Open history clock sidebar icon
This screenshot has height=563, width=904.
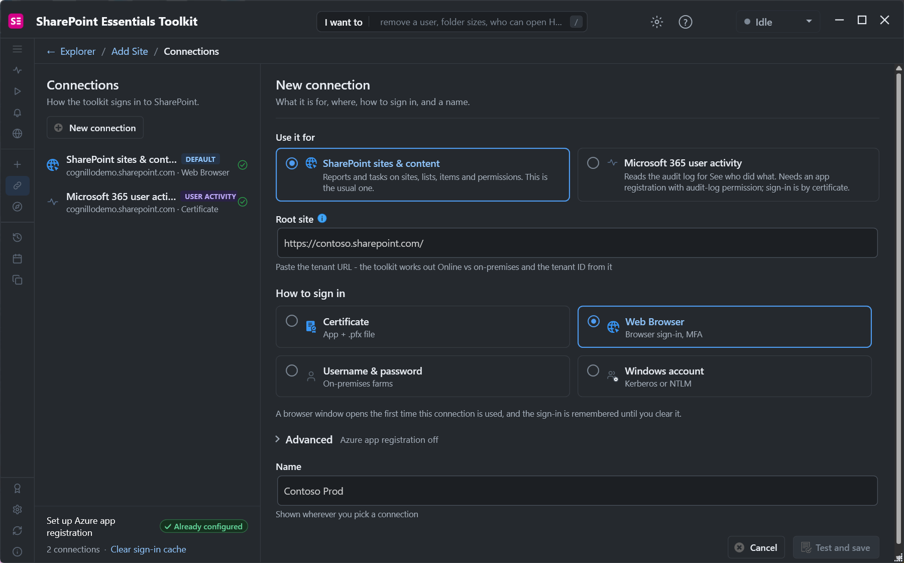17,237
